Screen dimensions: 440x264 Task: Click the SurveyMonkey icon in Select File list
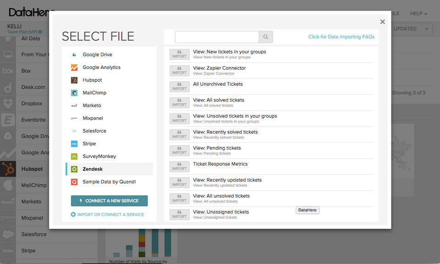(x=74, y=156)
